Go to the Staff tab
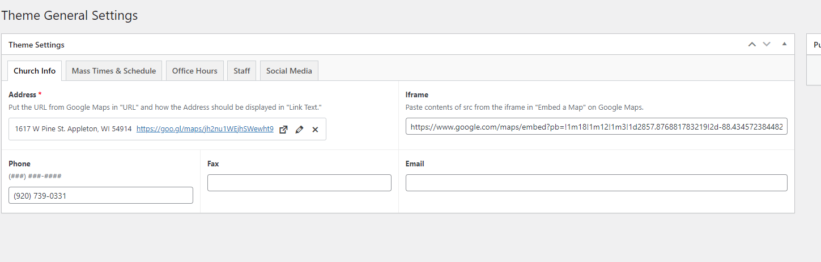821x262 pixels. pyautogui.click(x=242, y=71)
